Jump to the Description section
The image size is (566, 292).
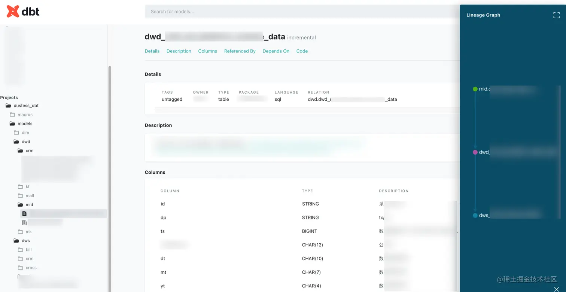[x=179, y=51]
